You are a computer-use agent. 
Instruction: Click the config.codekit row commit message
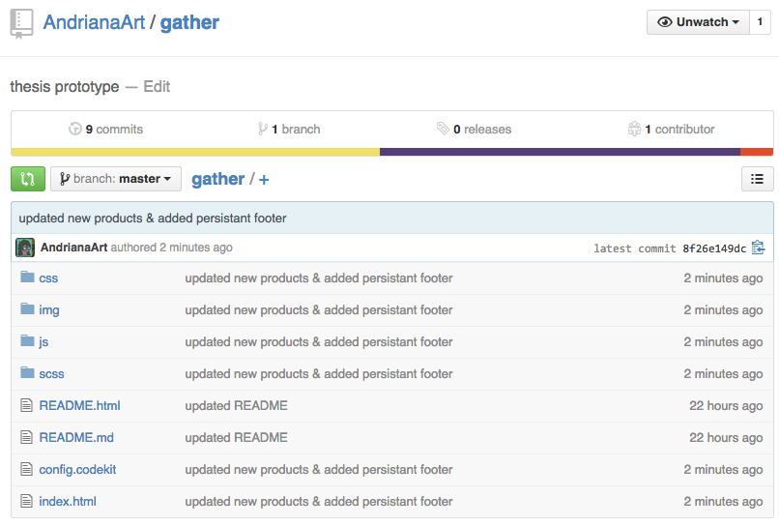(319, 469)
